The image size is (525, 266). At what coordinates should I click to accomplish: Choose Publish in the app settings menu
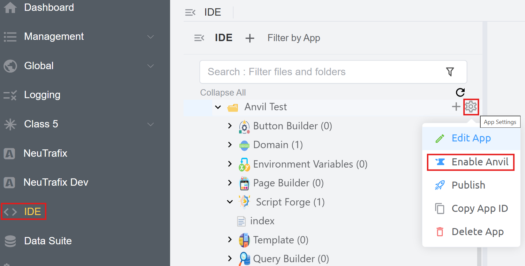click(468, 185)
